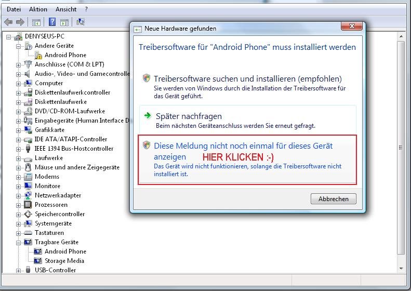Click the Mäuse und andere Zeigegeräte icon
Image resolution: width=411 pixels, height=291 pixels.
(28, 167)
